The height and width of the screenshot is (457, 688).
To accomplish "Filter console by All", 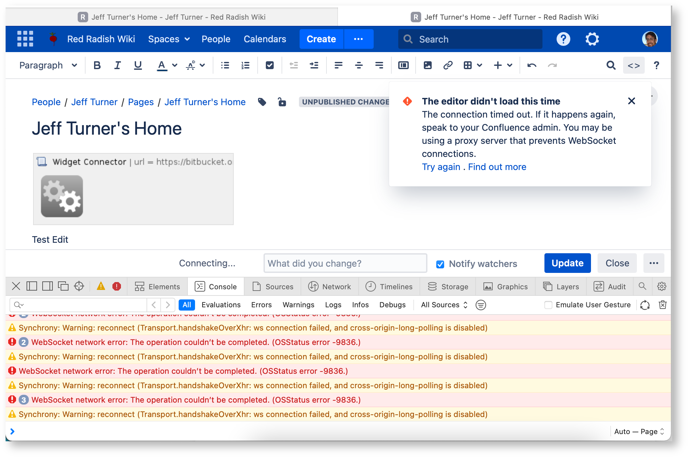I will [x=187, y=305].
